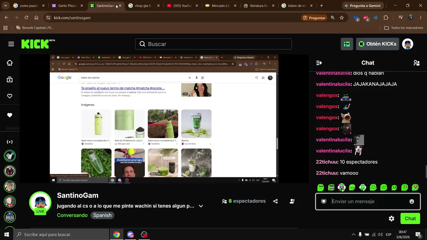Switch to the Gartic Phone tab
Viewport: 427px width, 240px height.
(67, 6)
